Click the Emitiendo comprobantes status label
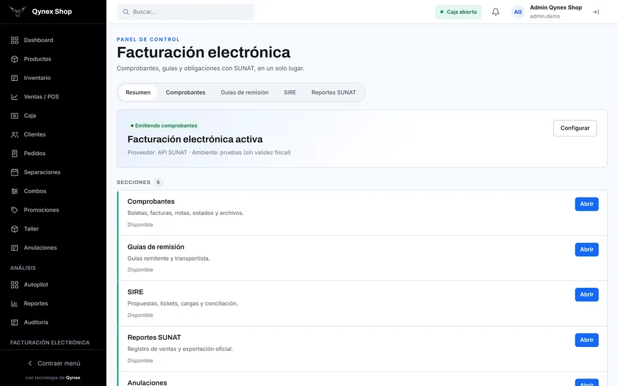The height and width of the screenshot is (386, 618). (x=164, y=125)
